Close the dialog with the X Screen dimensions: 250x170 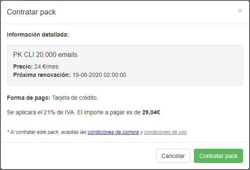coord(240,11)
